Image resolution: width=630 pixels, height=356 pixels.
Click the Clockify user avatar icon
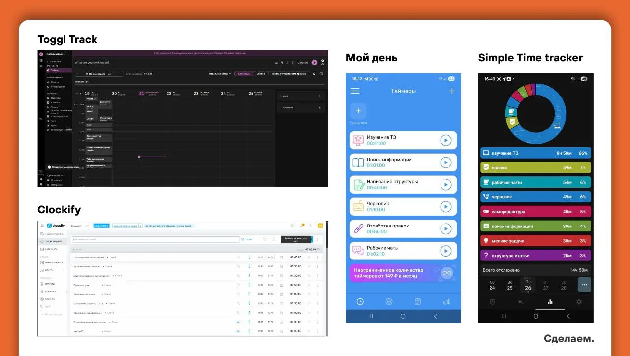click(x=320, y=226)
